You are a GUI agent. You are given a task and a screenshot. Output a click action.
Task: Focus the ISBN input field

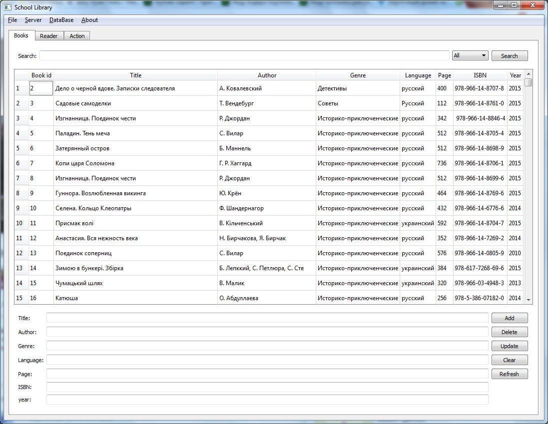pos(267,387)
